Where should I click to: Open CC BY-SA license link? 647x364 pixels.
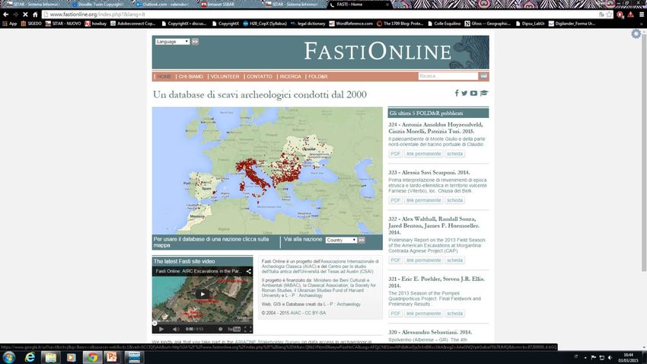[x=315, y=313]
